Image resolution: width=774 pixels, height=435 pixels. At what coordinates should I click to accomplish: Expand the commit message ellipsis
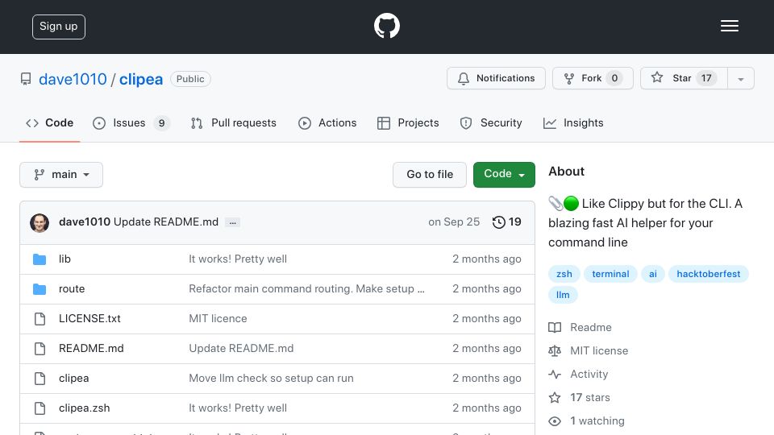(x=232, y=222)
